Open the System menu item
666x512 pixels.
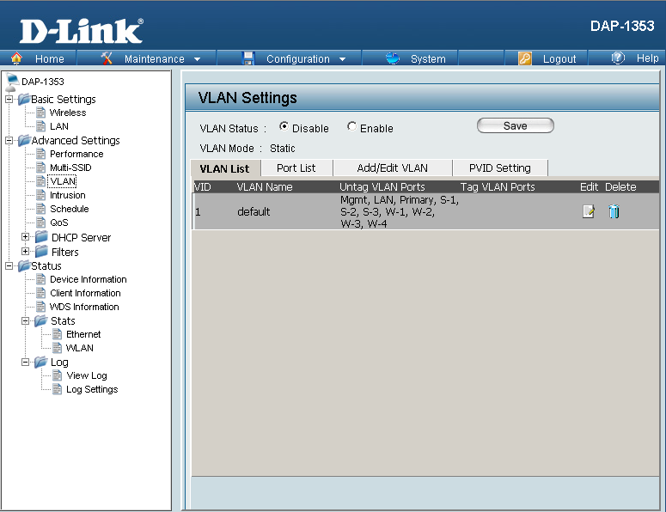click(428, 59)
